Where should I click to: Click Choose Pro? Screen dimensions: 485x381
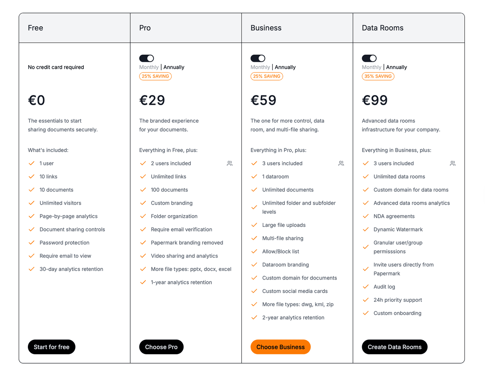click(161, 347)
